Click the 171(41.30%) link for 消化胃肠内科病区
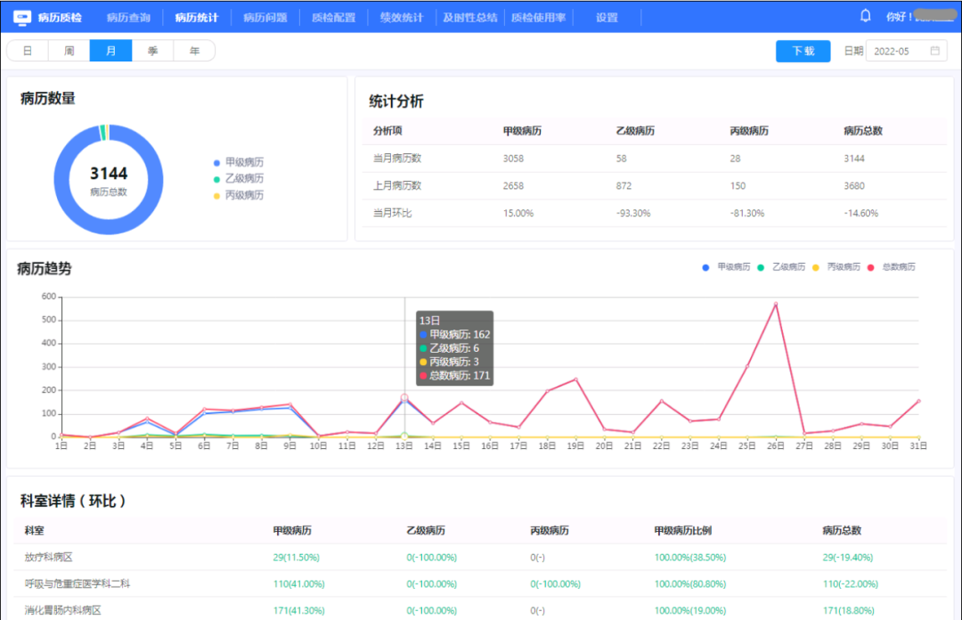Screen dimensions: 962x620 click(x=298, y=610)
